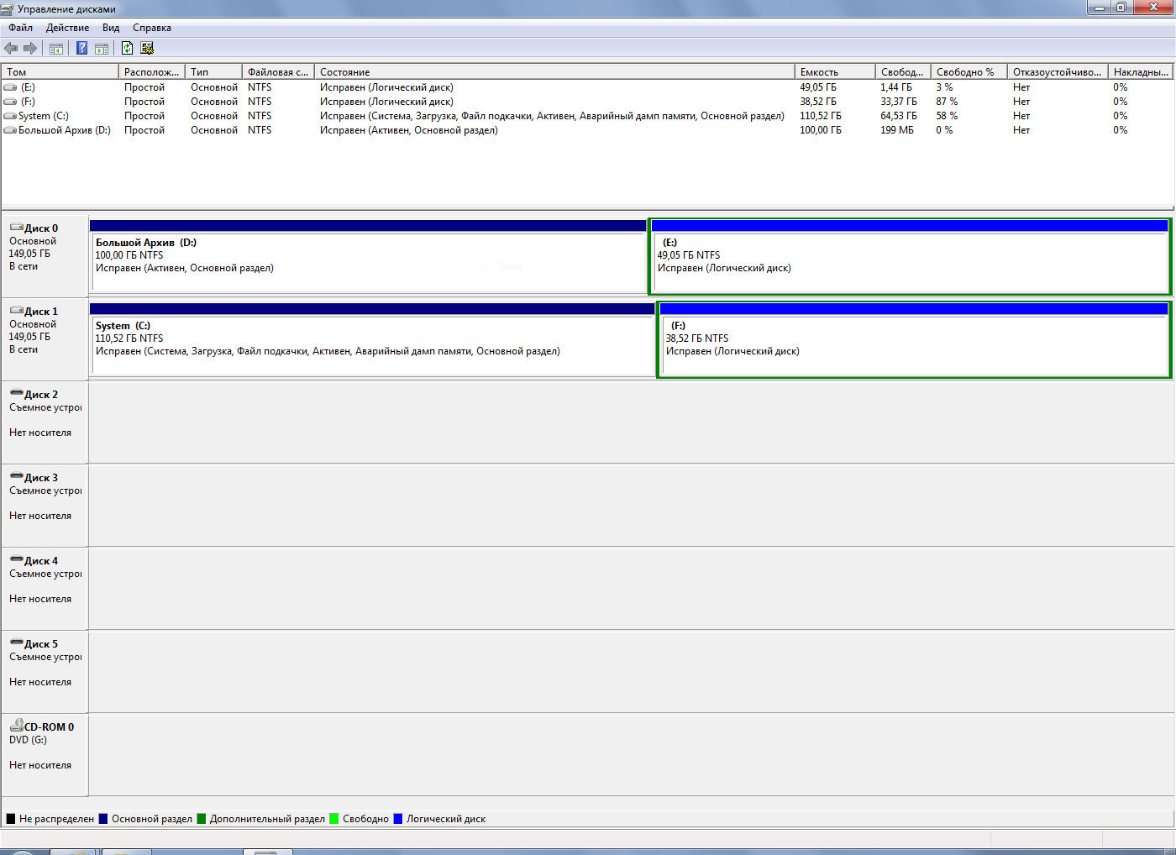Screen dimensions: 1176x855
Task: Select the (E:) volume name in the list
Action: click(29, 87)
